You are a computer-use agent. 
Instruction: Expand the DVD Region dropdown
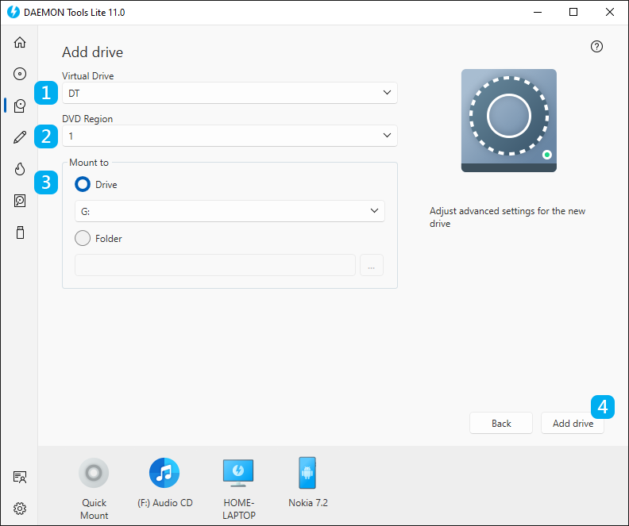pos(230,136)
